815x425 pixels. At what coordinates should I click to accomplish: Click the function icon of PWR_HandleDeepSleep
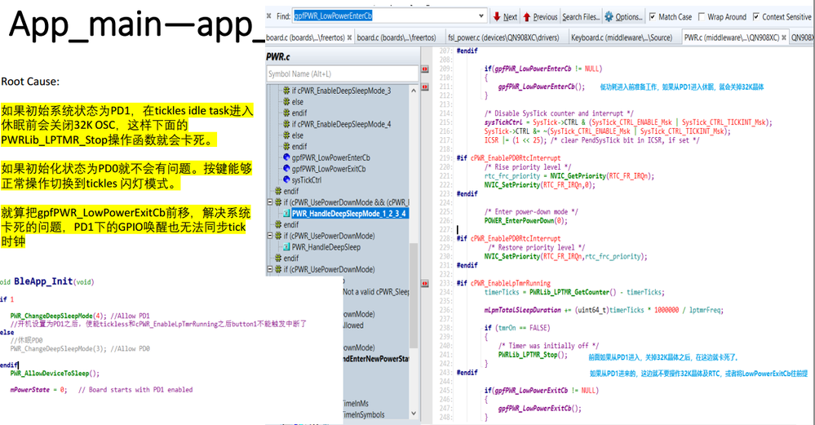click(x=286, y=247)
